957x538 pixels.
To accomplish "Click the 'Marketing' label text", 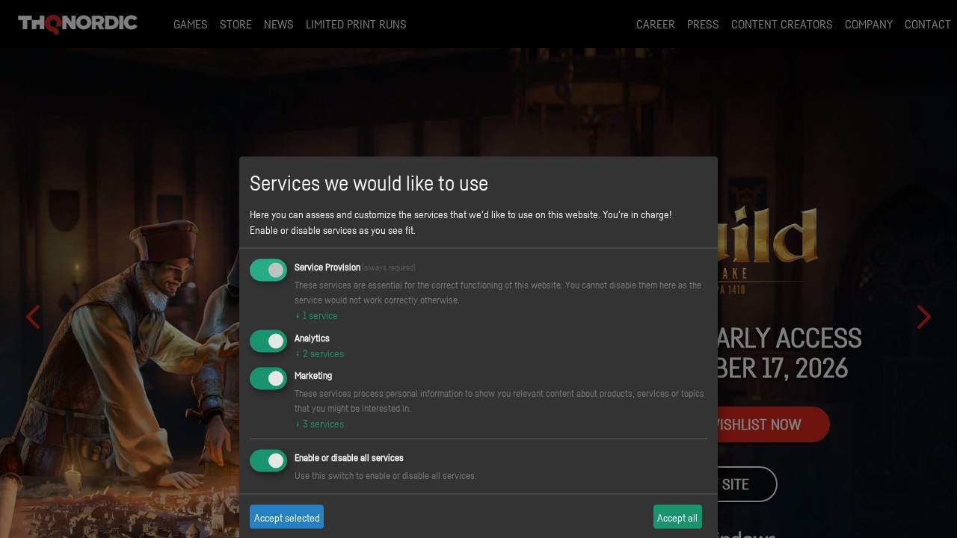I will (313, 376).
